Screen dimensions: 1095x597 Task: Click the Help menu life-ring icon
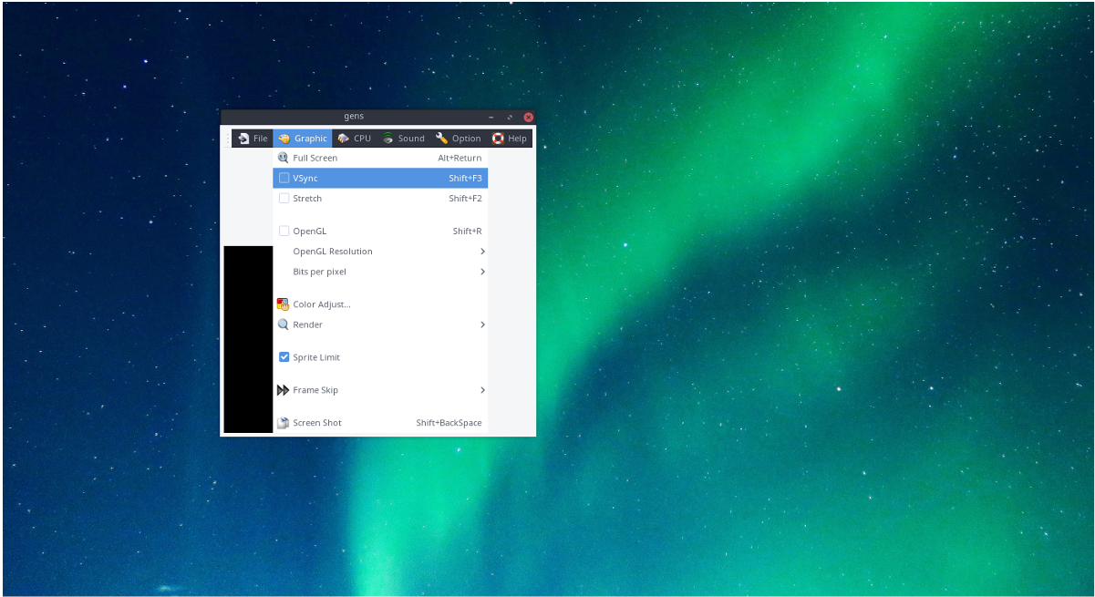pyautogui.click(x=496, y=138)
